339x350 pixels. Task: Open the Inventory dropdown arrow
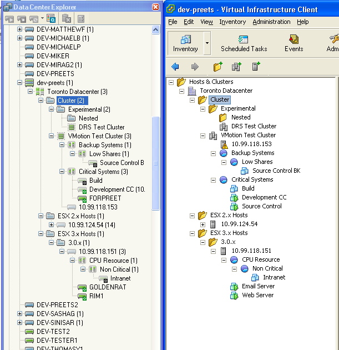[207, 43]
